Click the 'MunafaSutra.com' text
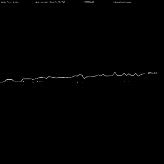 [x=122, y=2]
